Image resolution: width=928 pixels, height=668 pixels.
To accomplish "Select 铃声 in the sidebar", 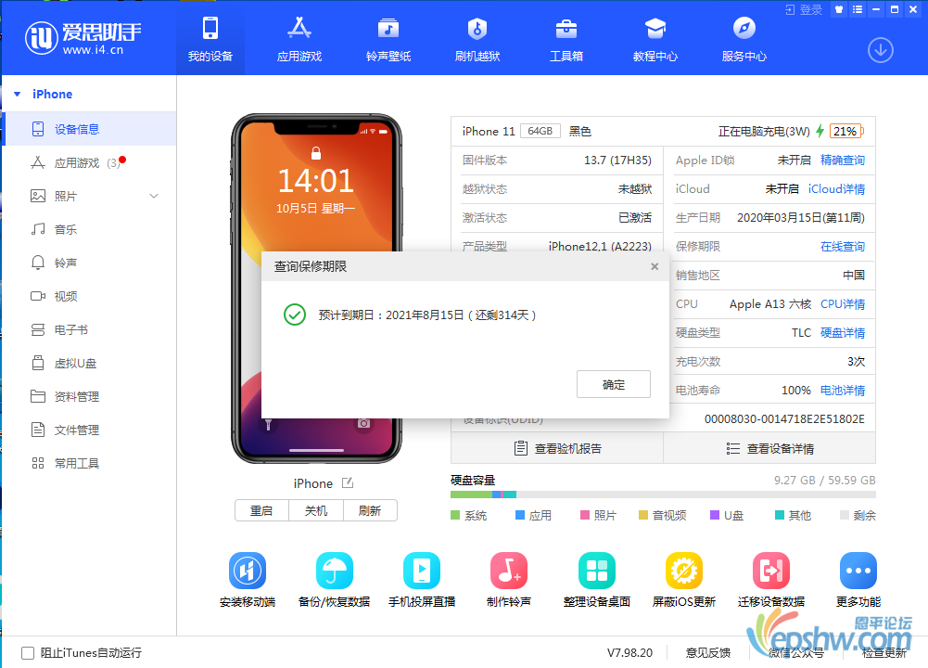I will (91, 263).
